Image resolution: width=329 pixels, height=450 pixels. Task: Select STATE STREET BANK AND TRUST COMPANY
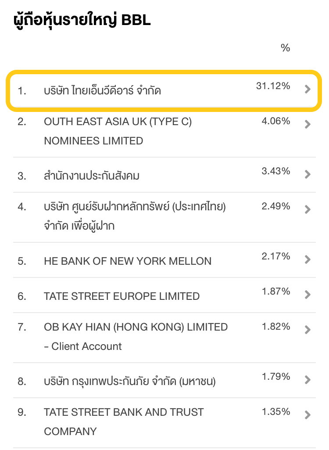click(x=164, y=423)
